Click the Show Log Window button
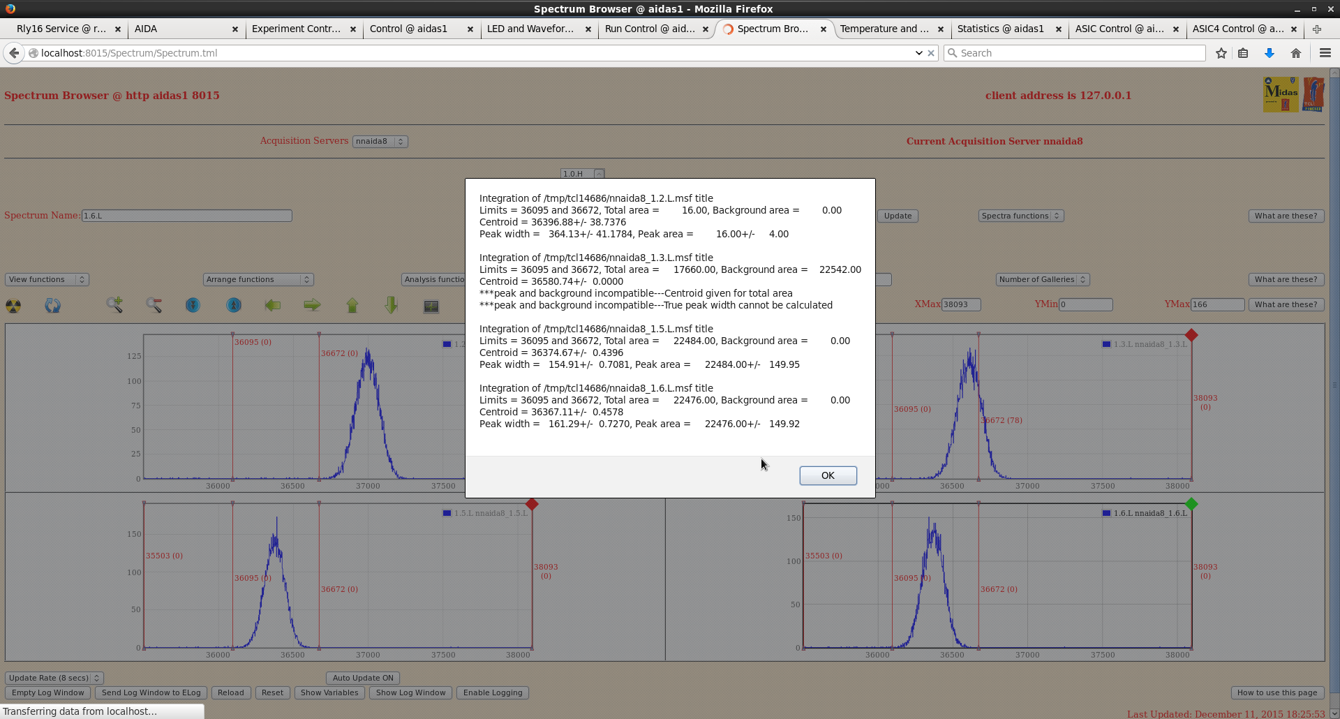Screen dimensions: 1340x719 pos(411,693)
